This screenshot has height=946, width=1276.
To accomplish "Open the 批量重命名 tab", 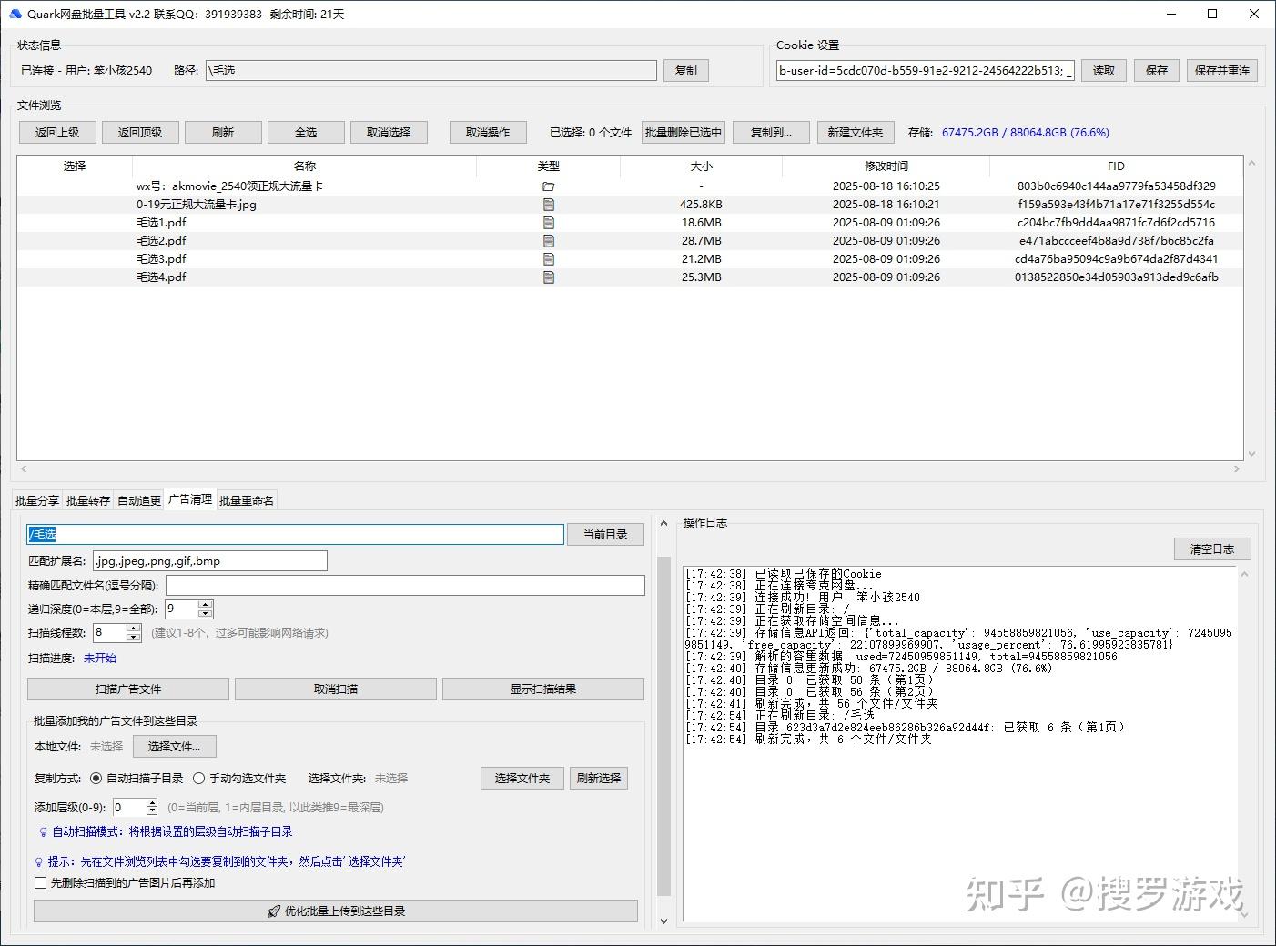I will [x=246, y=500].
